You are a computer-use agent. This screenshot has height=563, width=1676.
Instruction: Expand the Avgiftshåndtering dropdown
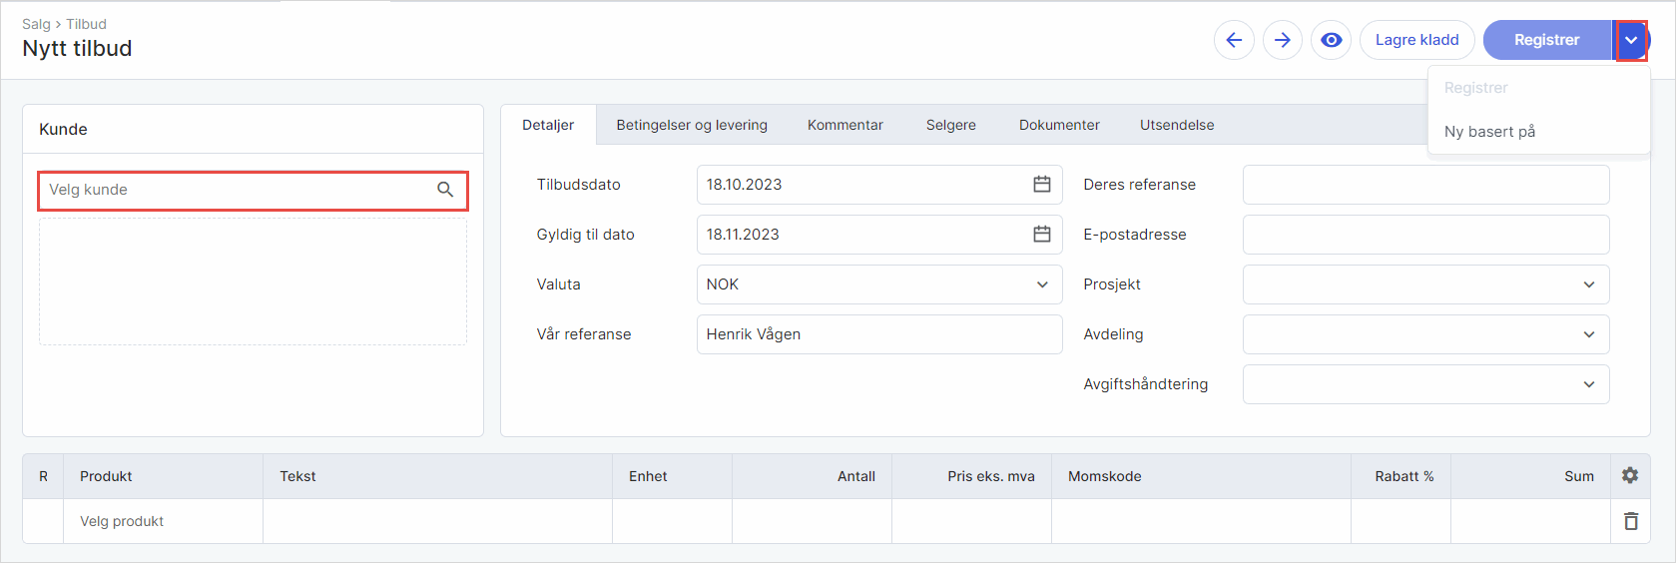(x=1588, y=384)
